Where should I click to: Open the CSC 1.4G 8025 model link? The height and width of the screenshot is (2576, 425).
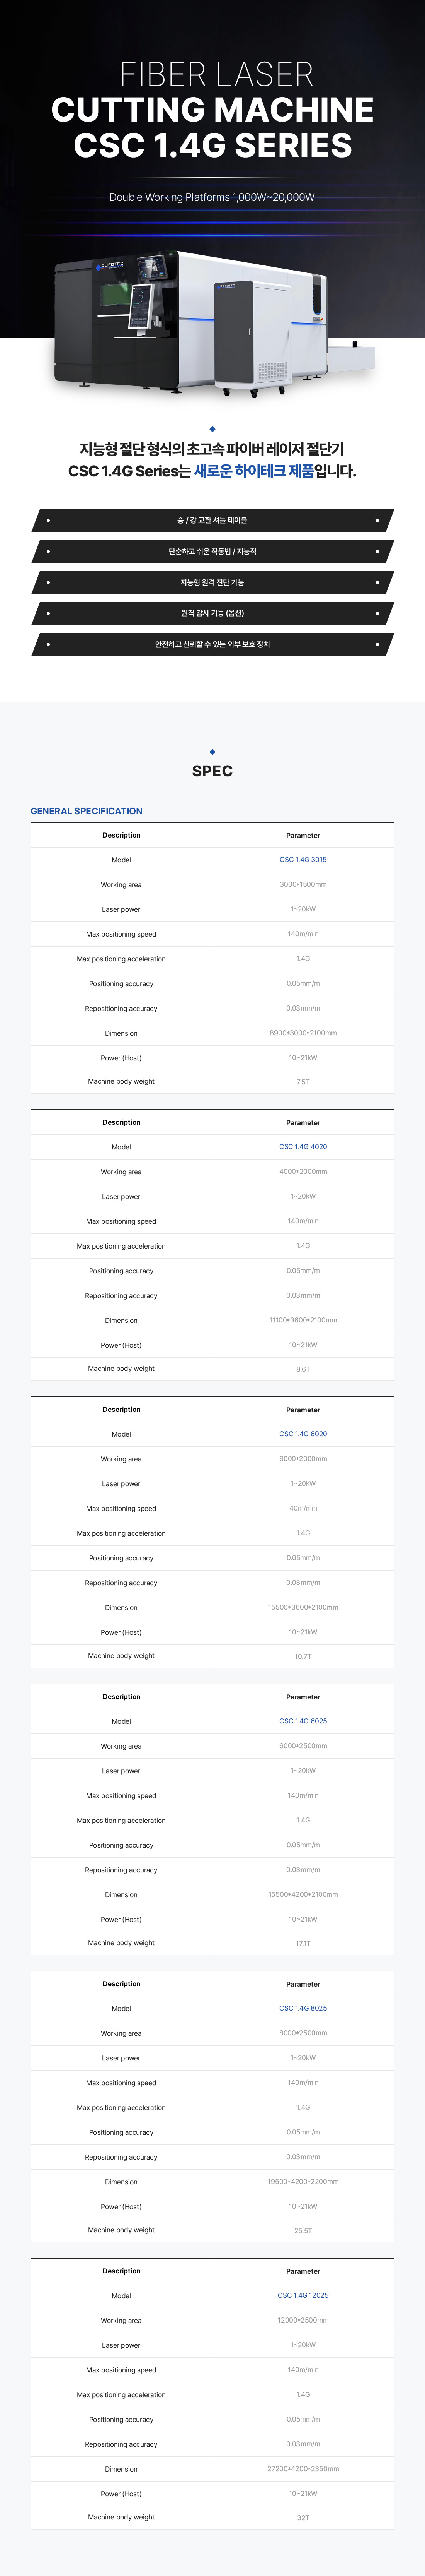(x=303, y=2008)
